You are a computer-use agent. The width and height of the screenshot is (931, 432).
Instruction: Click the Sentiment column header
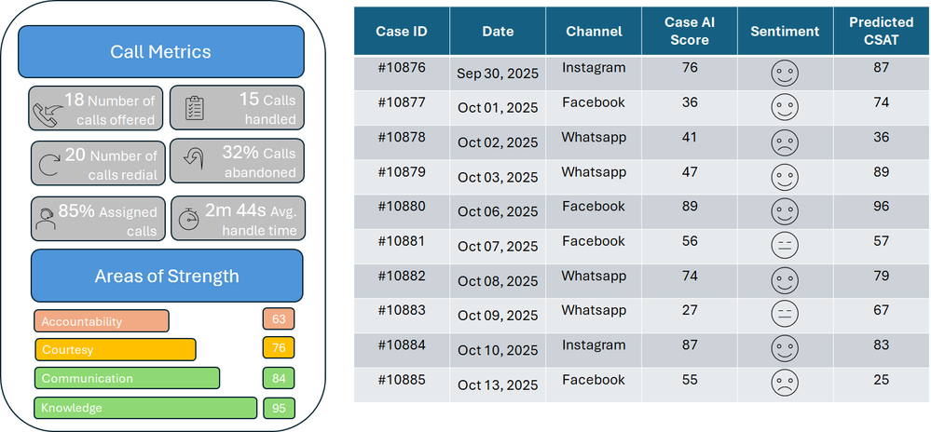(785, 31)
